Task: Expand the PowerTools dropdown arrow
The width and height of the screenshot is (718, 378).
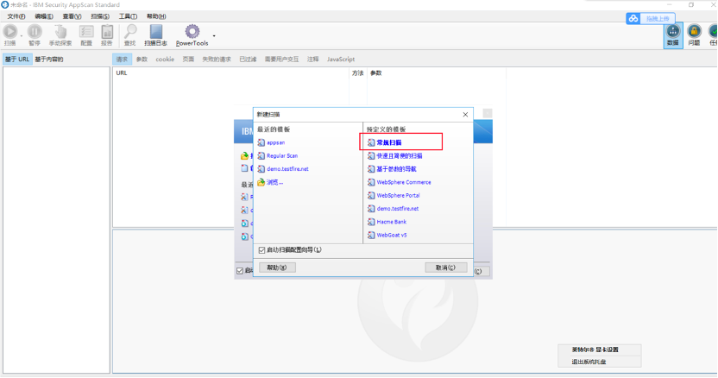Action: (214, 35)
